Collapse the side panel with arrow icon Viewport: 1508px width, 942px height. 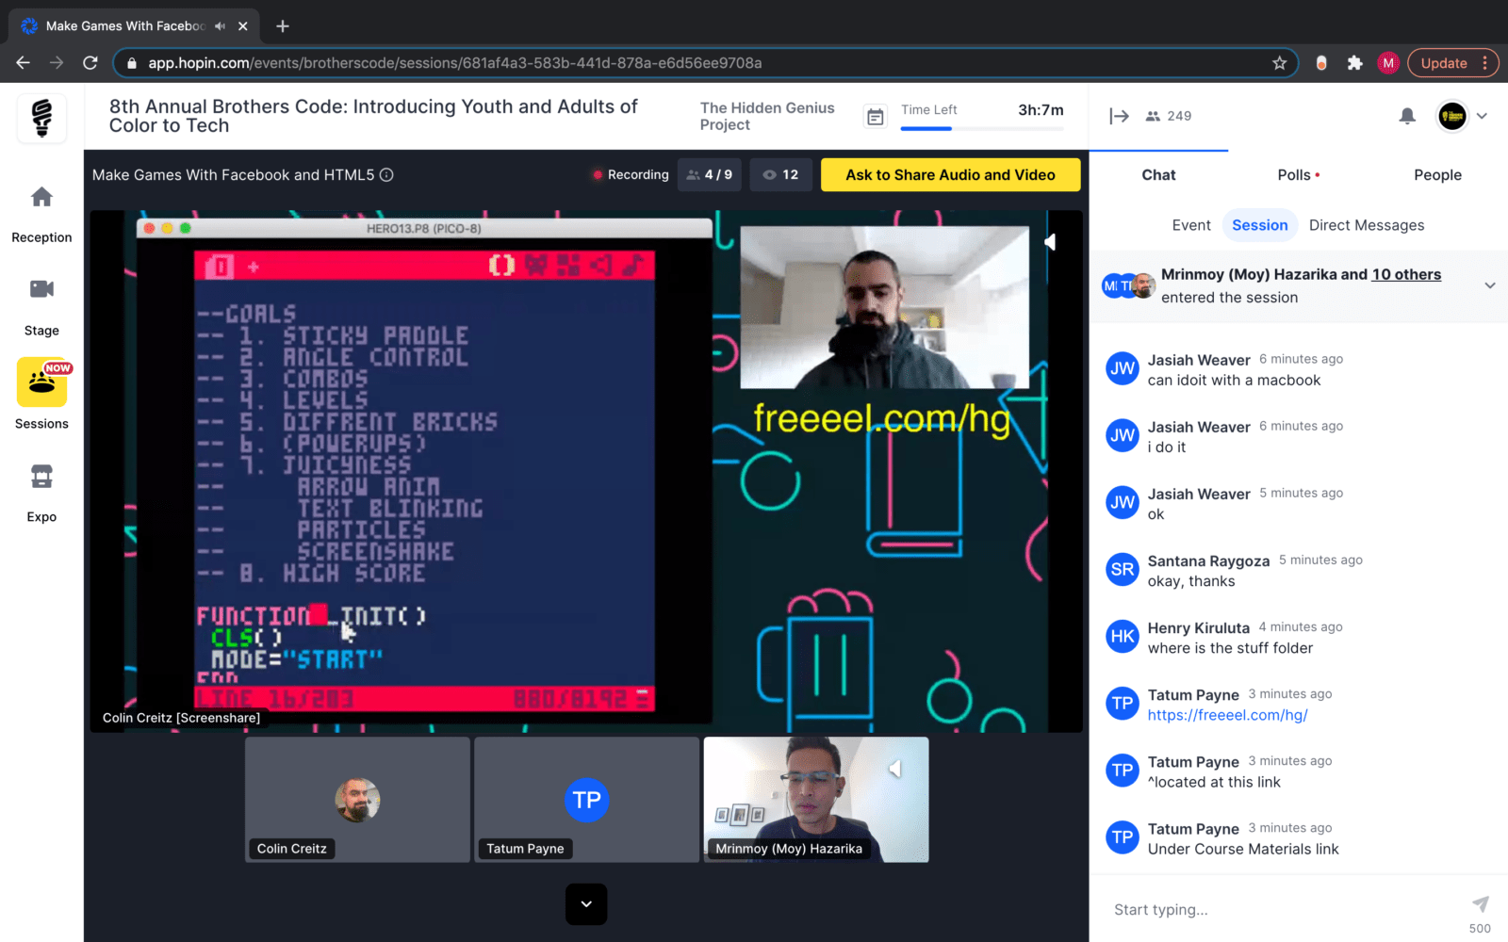pyautogui.click(x=1119, y=116)
